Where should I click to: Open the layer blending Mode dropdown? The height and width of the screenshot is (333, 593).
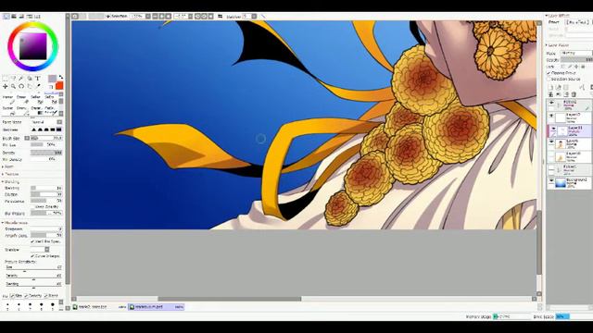tap(576, 54)
